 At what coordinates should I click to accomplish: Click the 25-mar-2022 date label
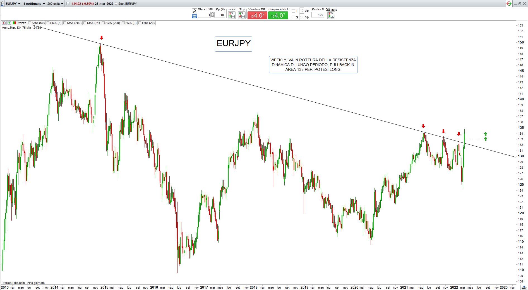(x=104, y=4)
